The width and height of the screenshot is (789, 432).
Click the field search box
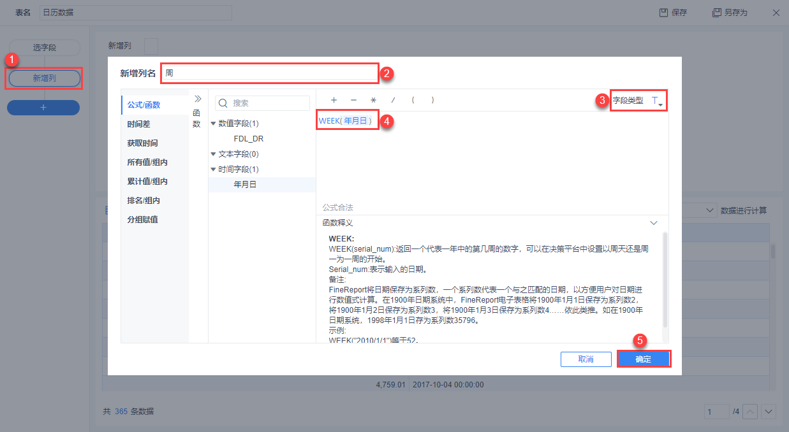point(262,103)
